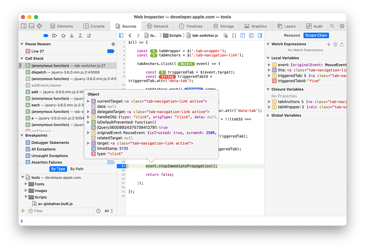Go forward in source history
Image resolution: width=365 pixels, height=250 pixels.
point(138,35)
